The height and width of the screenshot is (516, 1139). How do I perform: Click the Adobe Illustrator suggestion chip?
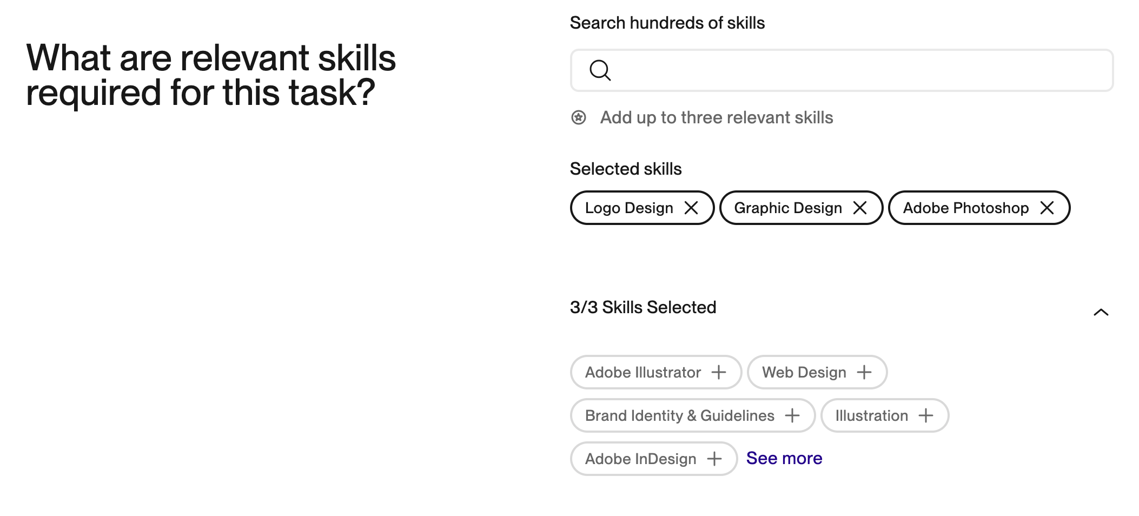click(656, 372)
